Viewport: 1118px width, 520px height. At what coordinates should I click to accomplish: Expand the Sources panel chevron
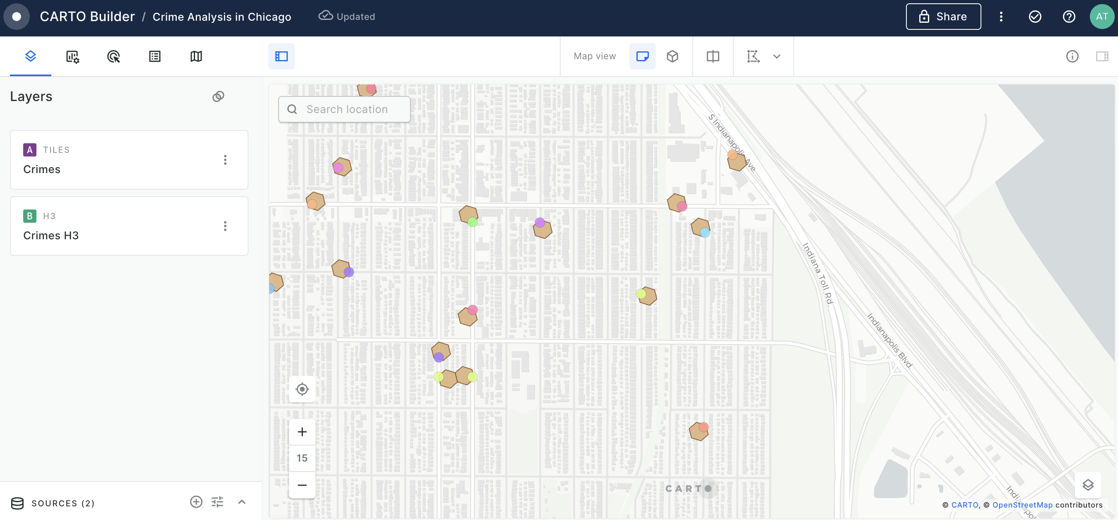(x=242, y=502)
